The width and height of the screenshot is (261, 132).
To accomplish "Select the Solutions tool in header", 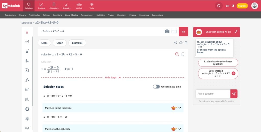I will (29, 6).
